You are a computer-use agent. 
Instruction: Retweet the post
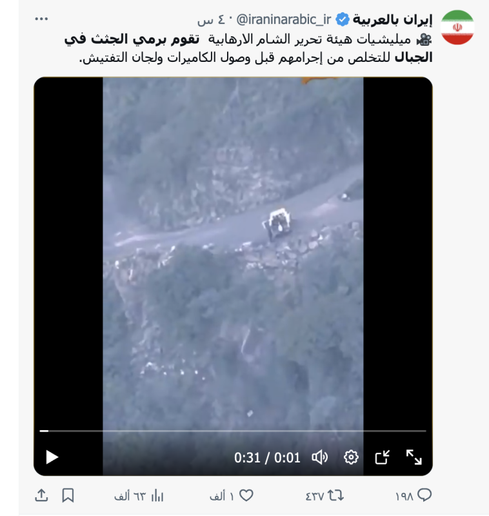tap(324, 495)
